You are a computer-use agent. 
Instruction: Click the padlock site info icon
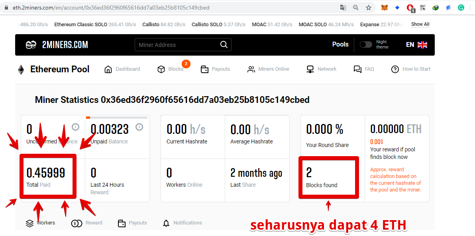point(6,8)
